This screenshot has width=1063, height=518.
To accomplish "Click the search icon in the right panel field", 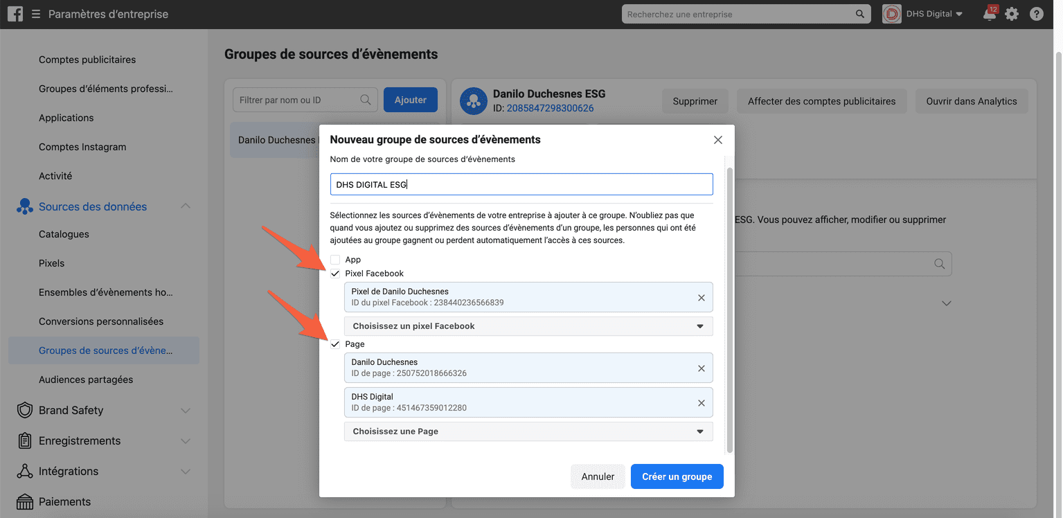I will (940, 264).
